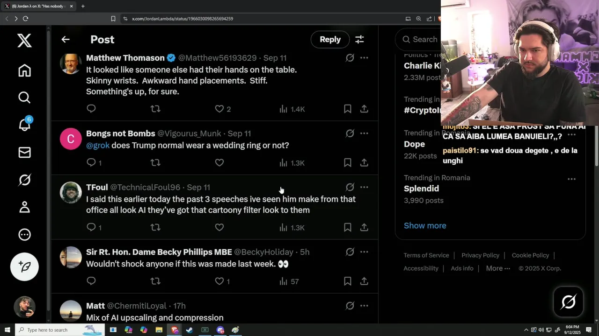Viewport: 599px width, 336px height.
Task: Open options for Splendid trend
Action: click(x=571, y=179)
